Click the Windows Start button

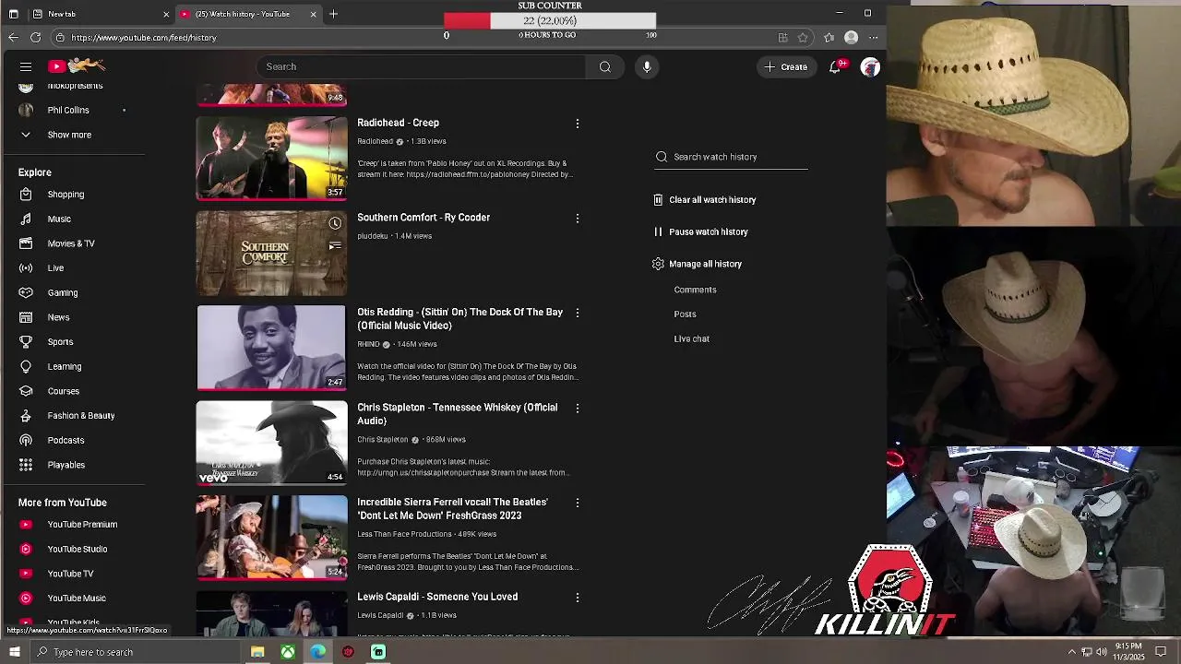click(x=14, y=652)
